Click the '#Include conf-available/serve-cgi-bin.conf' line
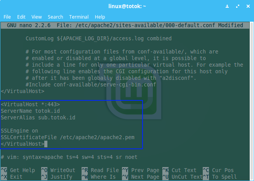254x181 pixels. point(91,84)
